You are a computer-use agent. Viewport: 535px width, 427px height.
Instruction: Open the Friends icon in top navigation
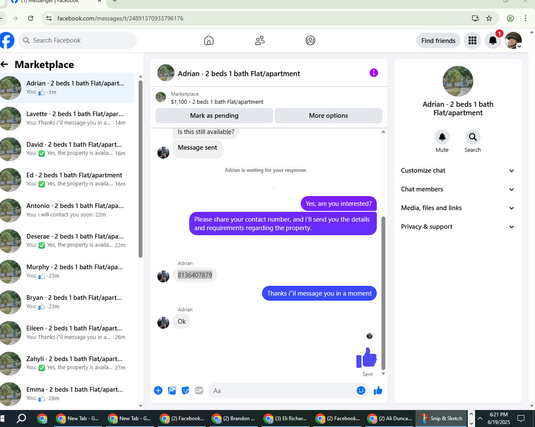[260, 40]
